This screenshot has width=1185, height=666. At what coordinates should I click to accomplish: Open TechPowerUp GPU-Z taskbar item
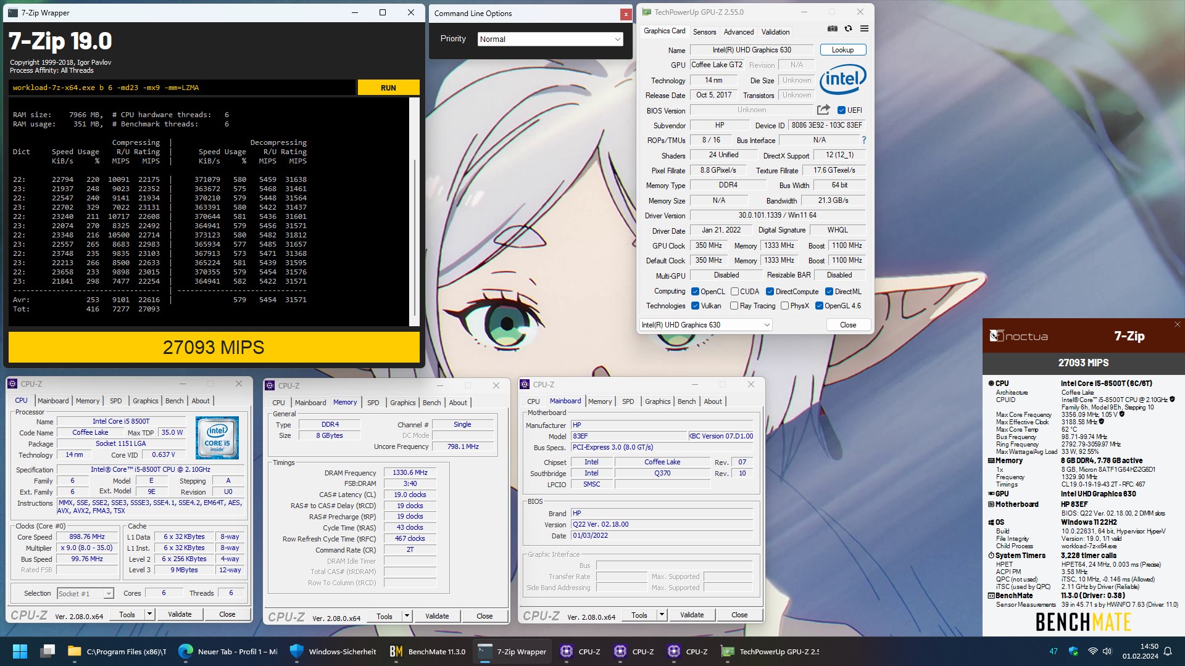point(771,651)
